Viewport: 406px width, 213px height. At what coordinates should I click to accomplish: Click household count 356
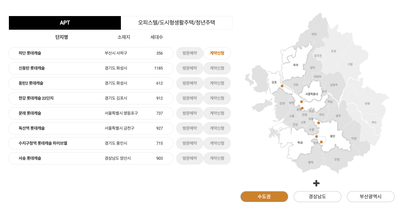click(x=159, y=53)
